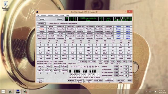
Task: Open the Loader menu
Action: [62, 15]
